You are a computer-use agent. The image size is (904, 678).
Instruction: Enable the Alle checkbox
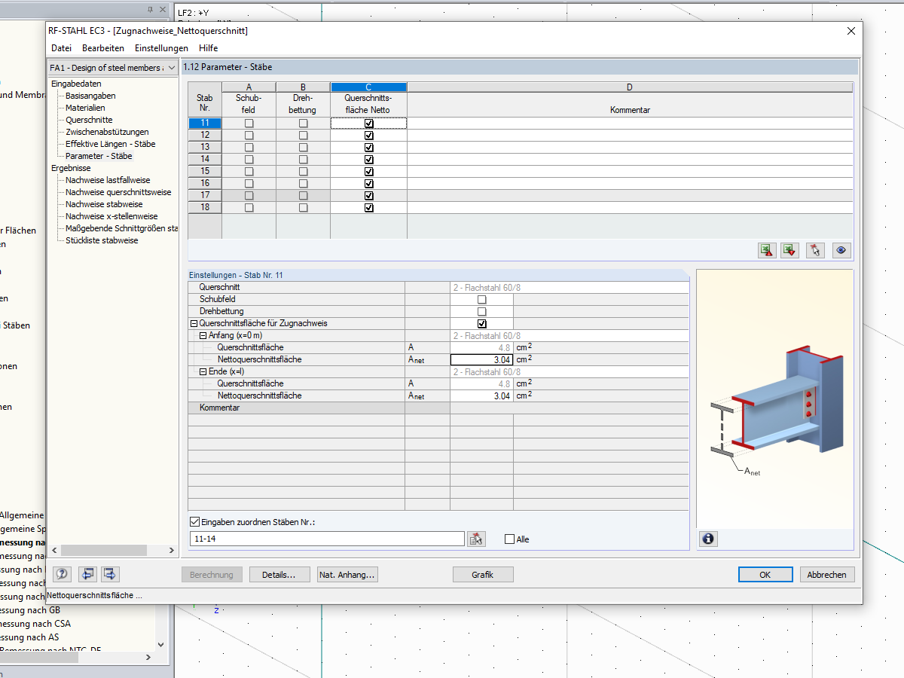510,539
